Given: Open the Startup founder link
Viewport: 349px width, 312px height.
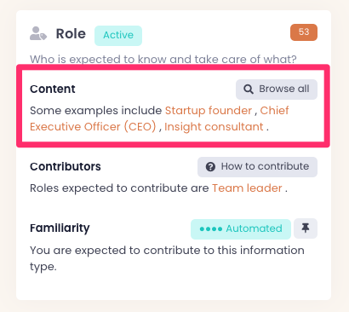Looking at the screenshot, I should (x=209, y=111).
